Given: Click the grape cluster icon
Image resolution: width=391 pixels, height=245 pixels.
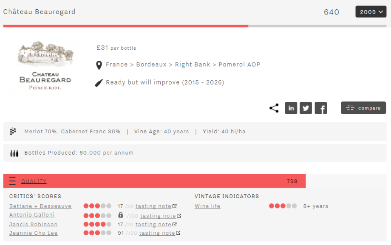Looking at the screenshot, I should pos(13,131).
